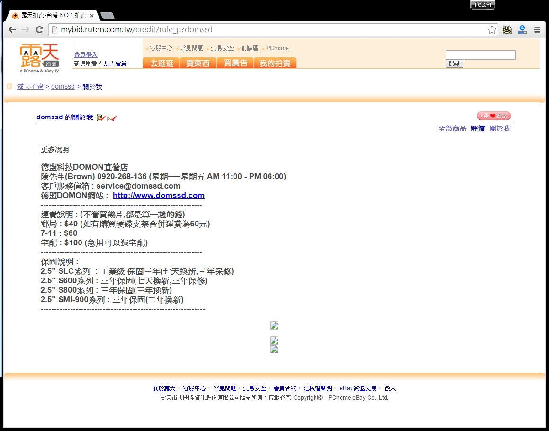Click the phone verified badge beside domssd
Screen dimensions: 549x431
pyautogui.click(x=101, y=118)
